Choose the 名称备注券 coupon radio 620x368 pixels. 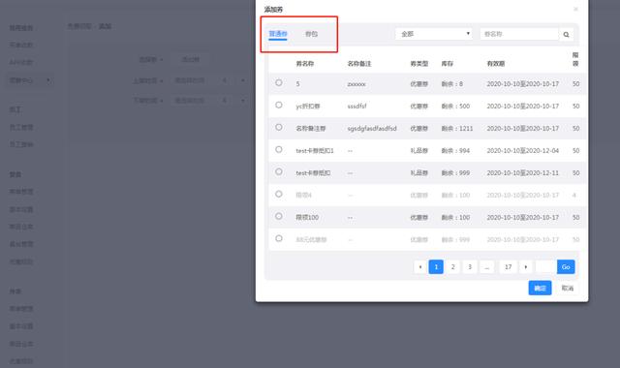(x=279, y=127)
